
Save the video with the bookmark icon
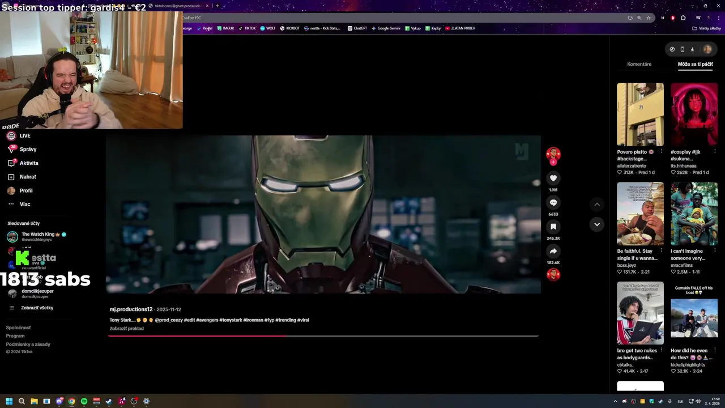click(x=553, y=227)
